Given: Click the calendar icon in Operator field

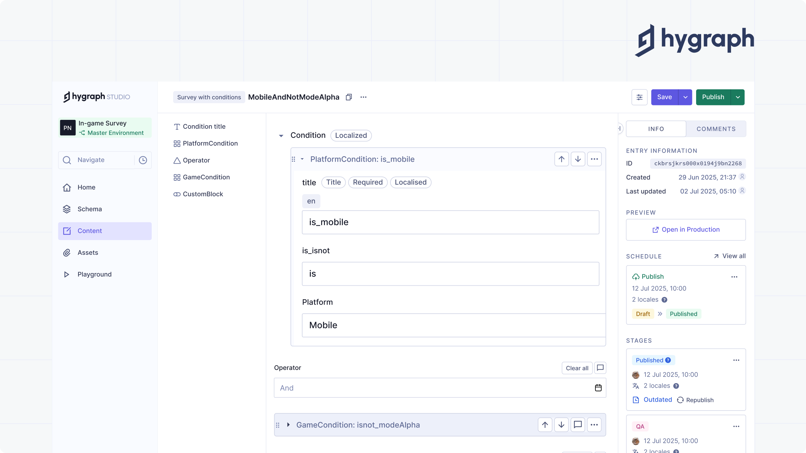Looking at the screenshot, I should (x=598, y=388).
